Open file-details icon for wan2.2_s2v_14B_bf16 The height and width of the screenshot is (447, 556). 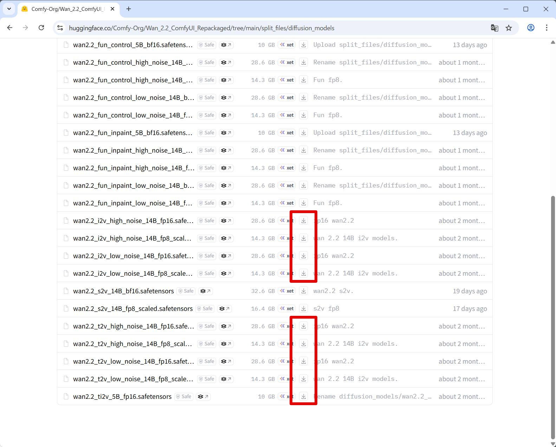point(206,291)
